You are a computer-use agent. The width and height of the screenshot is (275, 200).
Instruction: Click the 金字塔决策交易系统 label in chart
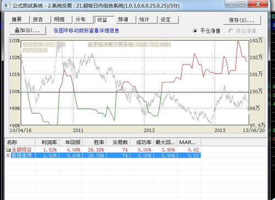click(x=129, y=45)
